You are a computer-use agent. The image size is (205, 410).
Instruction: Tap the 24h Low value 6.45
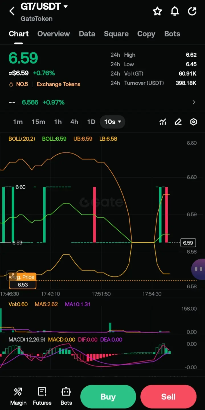click(191, 64)
